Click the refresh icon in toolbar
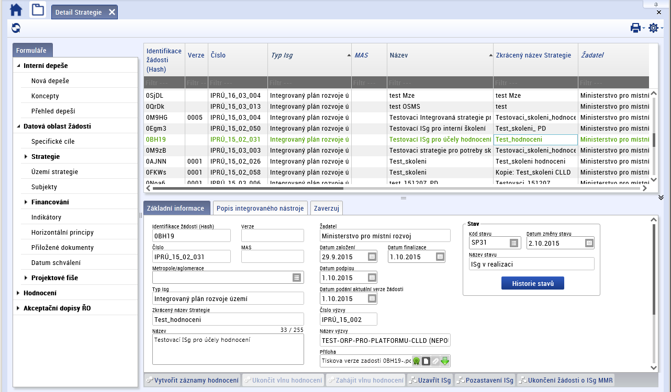671x392 pixels. (16, 28)
